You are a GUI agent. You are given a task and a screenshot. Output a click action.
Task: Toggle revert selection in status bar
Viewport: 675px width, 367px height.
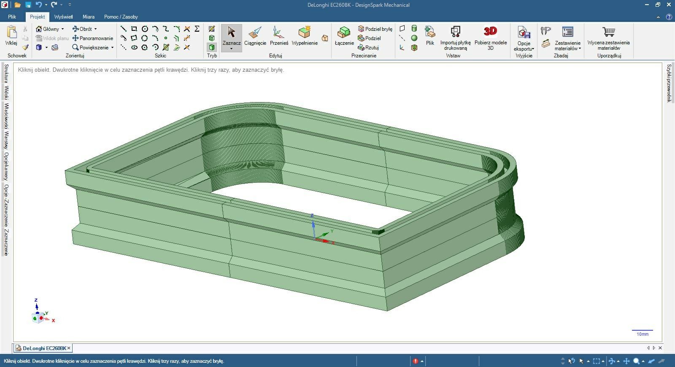pyautogui.click(x=571, y=361)
